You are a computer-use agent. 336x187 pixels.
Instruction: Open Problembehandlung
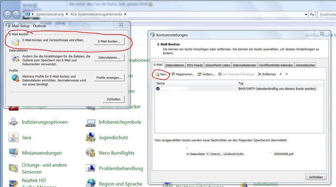121,169
